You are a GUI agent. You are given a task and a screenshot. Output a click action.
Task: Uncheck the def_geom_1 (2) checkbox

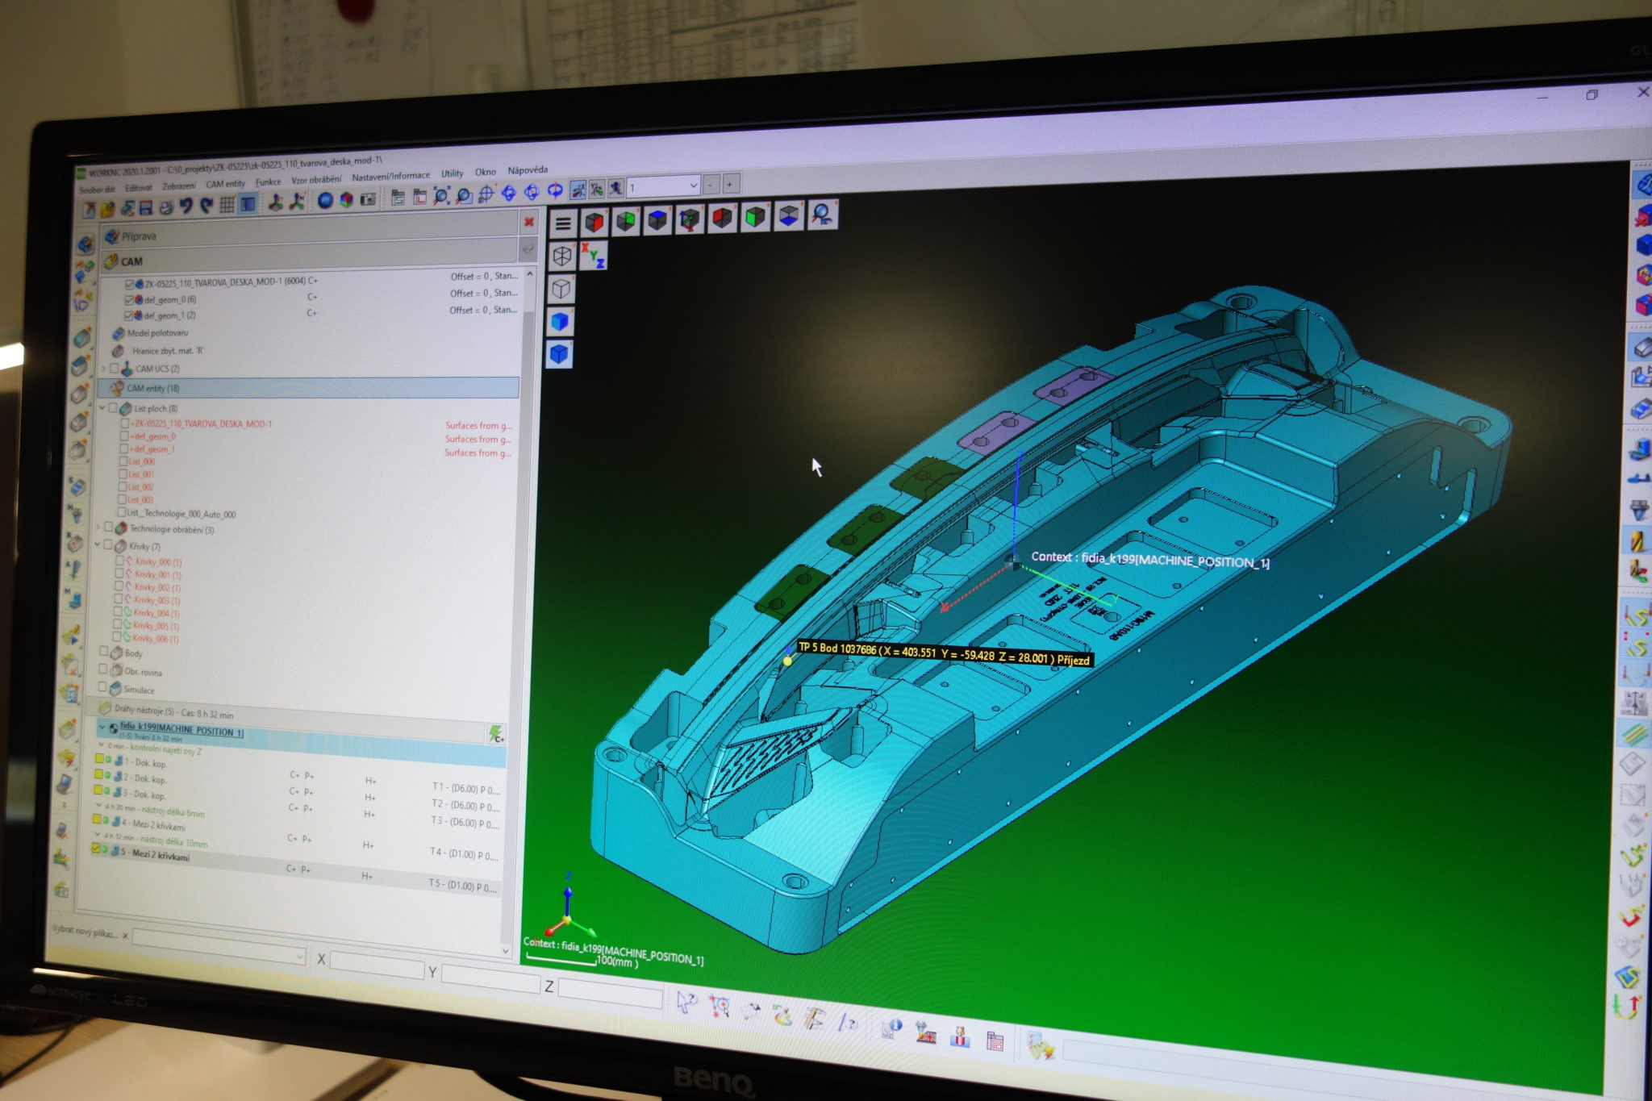127,316
